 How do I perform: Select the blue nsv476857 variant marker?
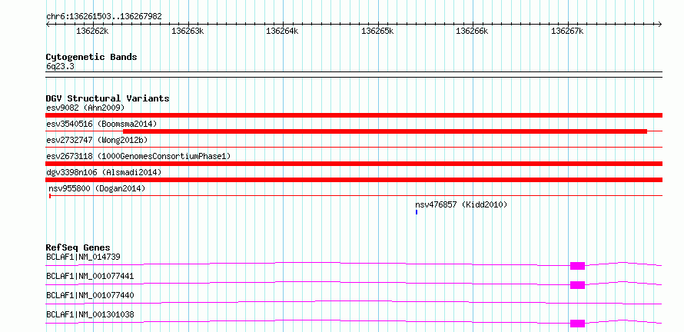coord(417,212)
